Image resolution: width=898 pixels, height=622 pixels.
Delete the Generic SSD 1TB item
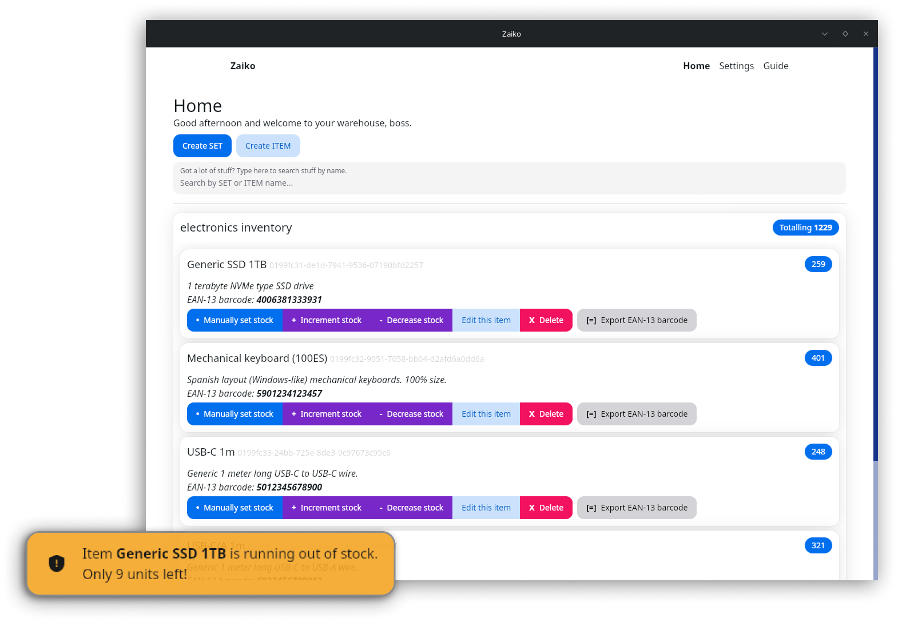pos(546,320)
